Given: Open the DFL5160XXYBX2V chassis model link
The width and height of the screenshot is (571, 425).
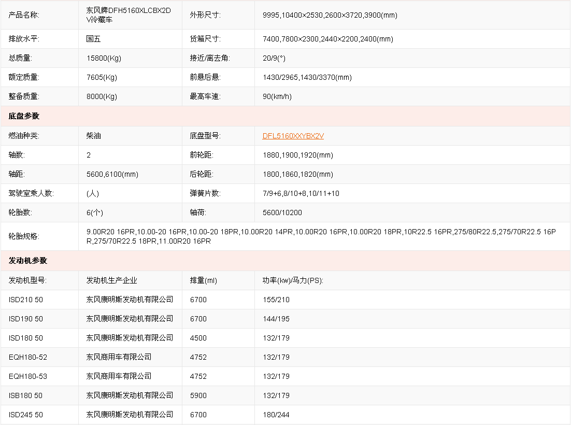Looking at the screenshot, I should (293, 136).
